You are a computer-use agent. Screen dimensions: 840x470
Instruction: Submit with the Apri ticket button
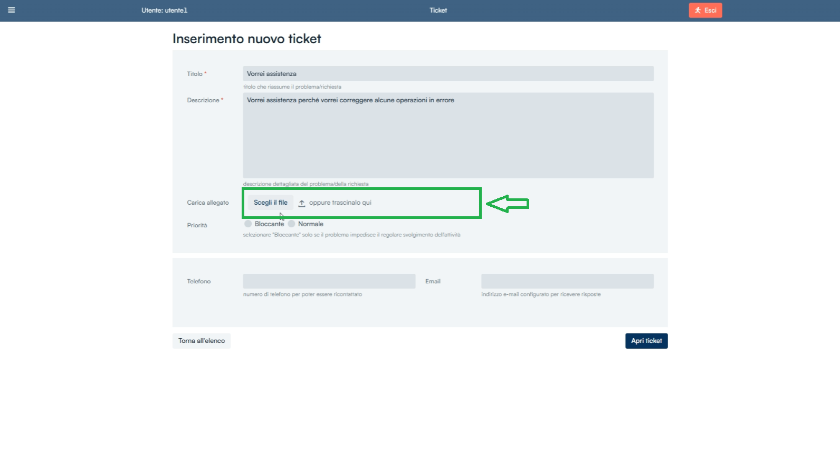(x=646, y=341)
